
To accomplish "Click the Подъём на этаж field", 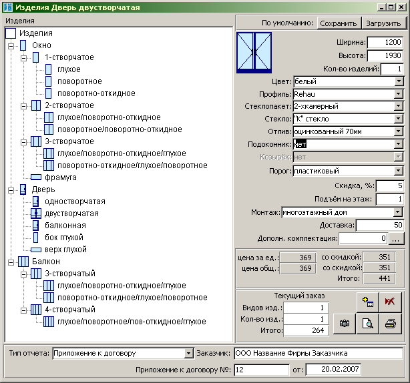I will click(x=389, y=200).
